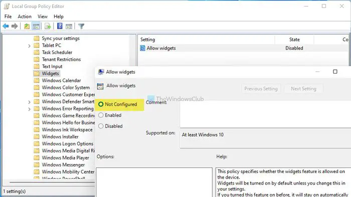
Task: Click the Disabled state cell
Action: [x=294, y=48]
